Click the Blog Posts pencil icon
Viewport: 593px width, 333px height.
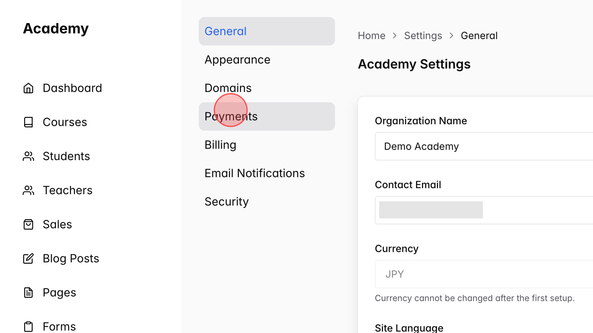coord(28,258)
